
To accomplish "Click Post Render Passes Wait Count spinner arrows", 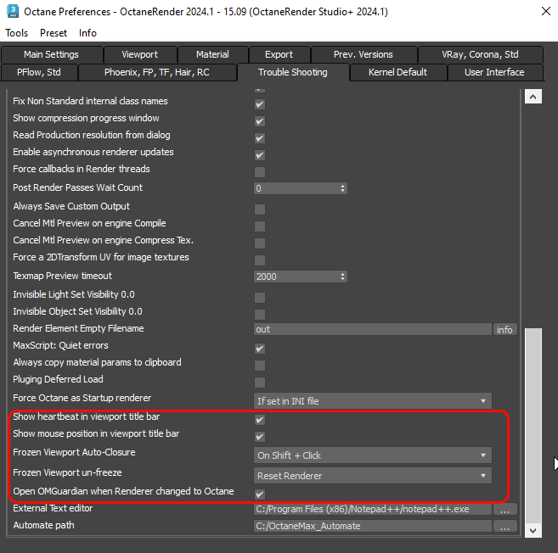I will click(x=343, y=188).
